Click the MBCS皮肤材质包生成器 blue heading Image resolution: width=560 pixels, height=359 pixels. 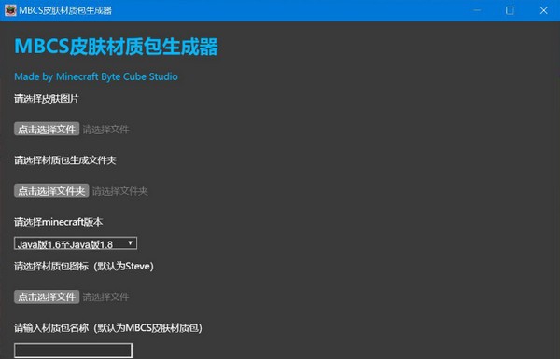pos(116,47)
